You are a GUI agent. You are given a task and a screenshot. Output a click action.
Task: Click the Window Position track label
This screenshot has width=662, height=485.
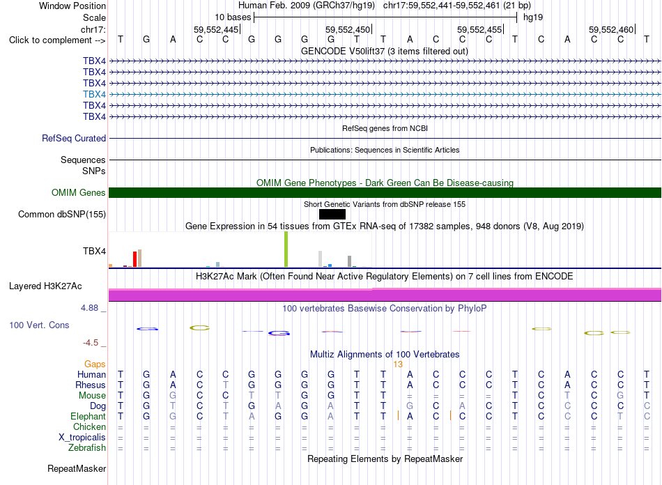coord(72,6)
